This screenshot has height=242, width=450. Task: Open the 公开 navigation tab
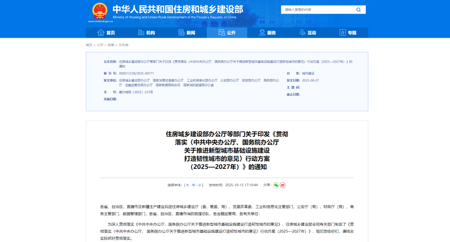point(227,33)
